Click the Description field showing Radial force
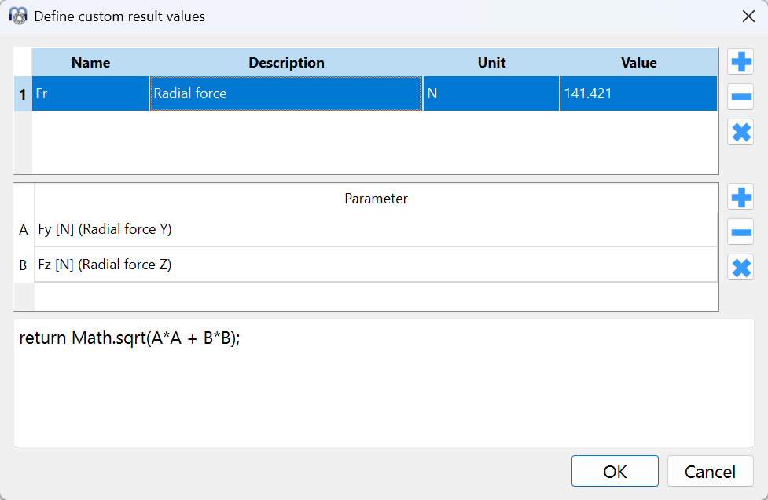This screenshot has height=500, width=768. (287, 93)
